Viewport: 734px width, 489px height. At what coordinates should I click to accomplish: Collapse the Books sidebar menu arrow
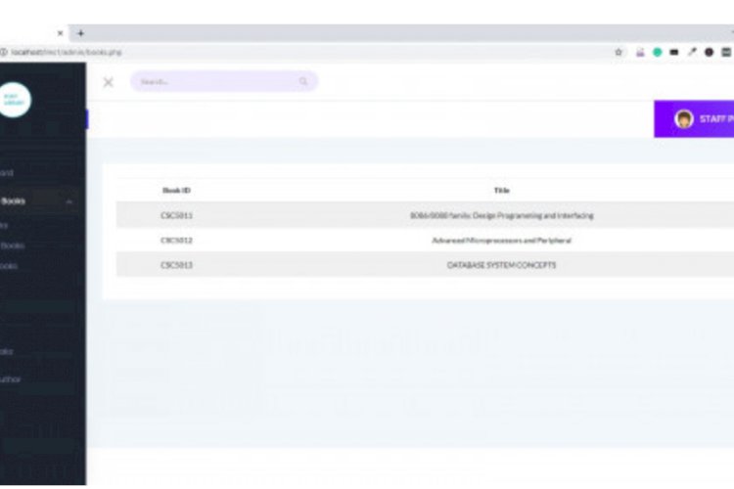click(x=69, y=201)
